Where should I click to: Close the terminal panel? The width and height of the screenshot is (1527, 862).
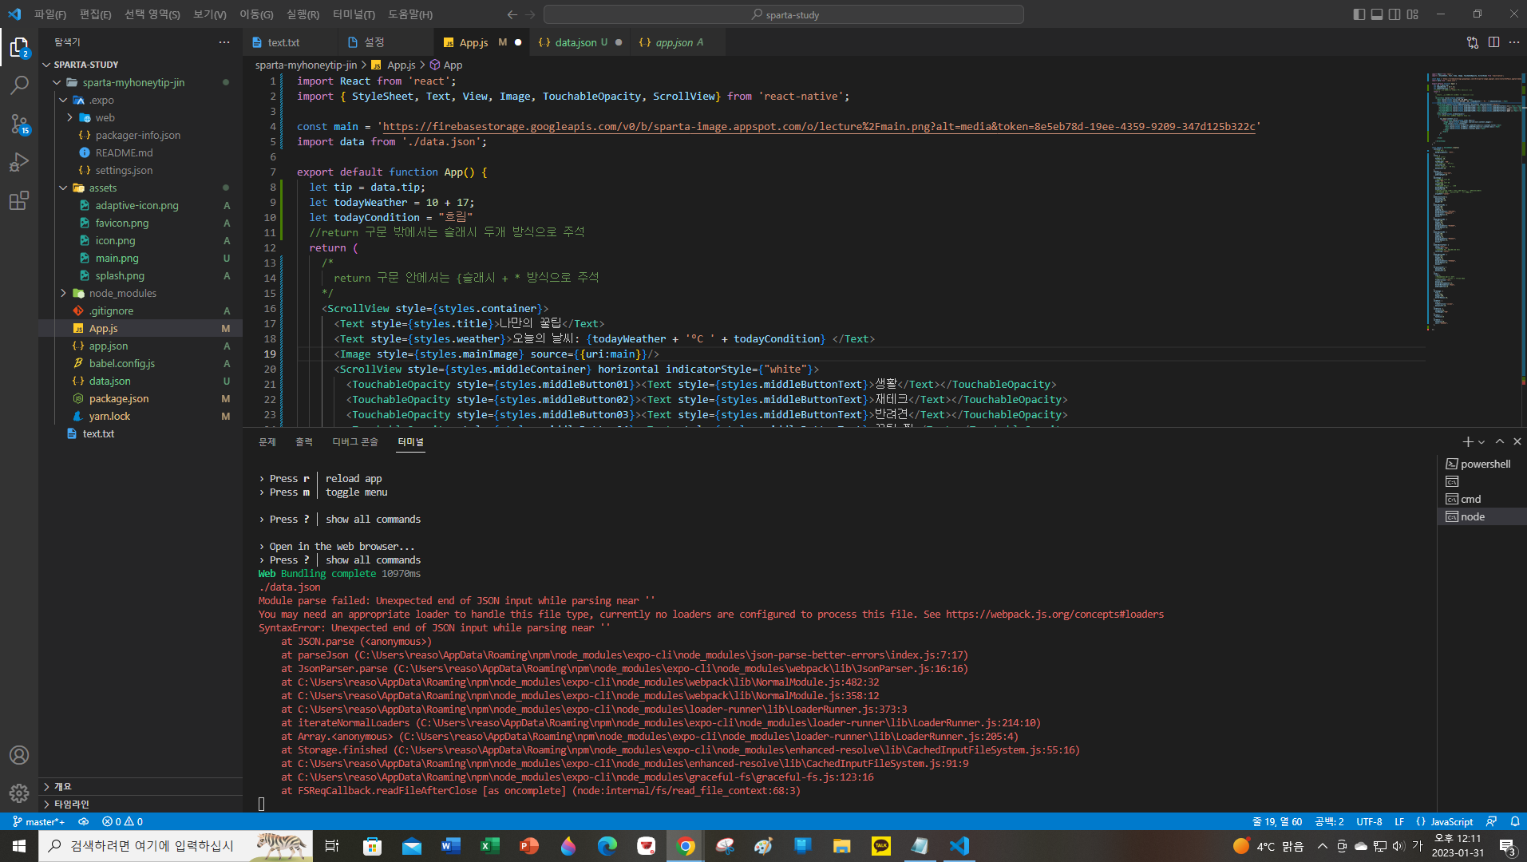click(x=1517, y=441)
